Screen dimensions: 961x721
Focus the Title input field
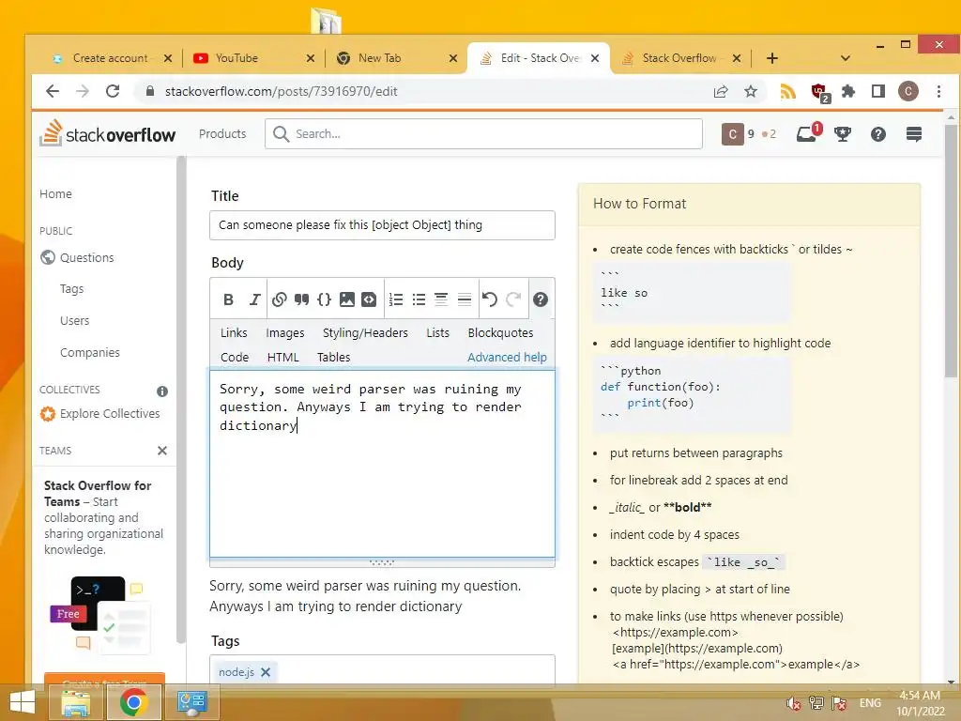pos(383,225)
